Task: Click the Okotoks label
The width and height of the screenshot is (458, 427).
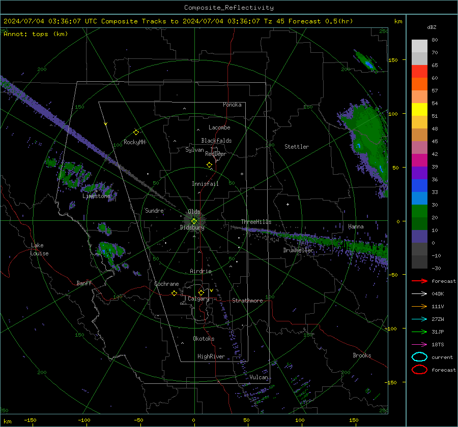Action: [x=204, y=339]
